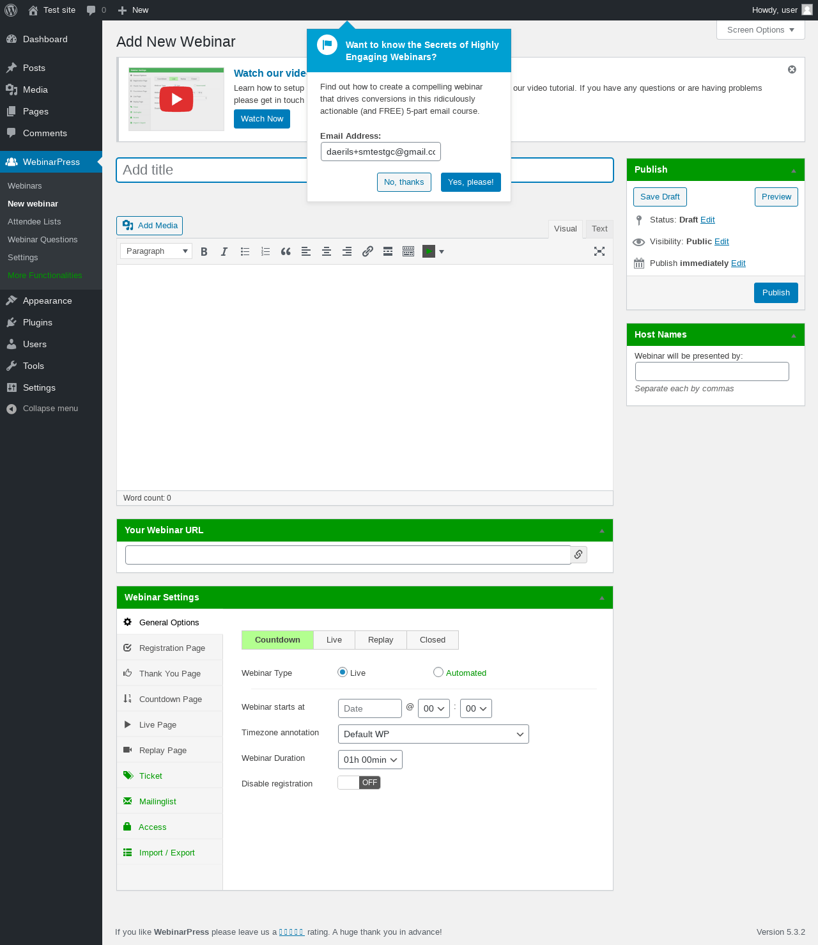Click Watch Now button
Viewport: 818px width, 945px height.
pos(262,119)
